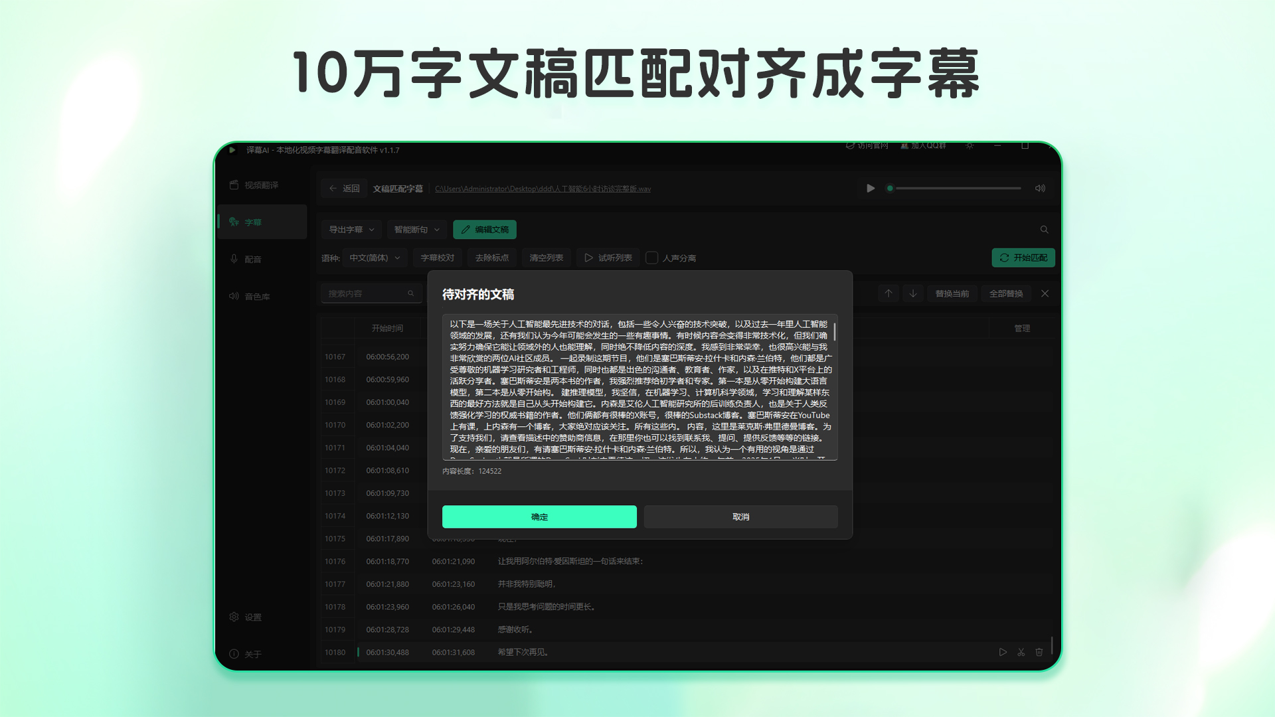Screen dimensions: 1275x717
Task: Delete subtitle row 10180 trash icon
Action: (x=1039, y=653)
